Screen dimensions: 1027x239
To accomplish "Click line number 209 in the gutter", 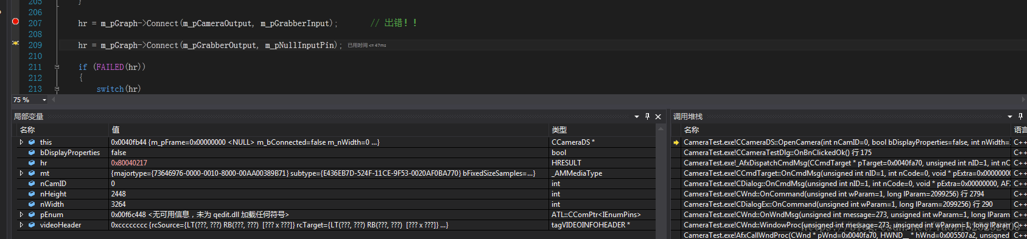I will tap(35, 45).
